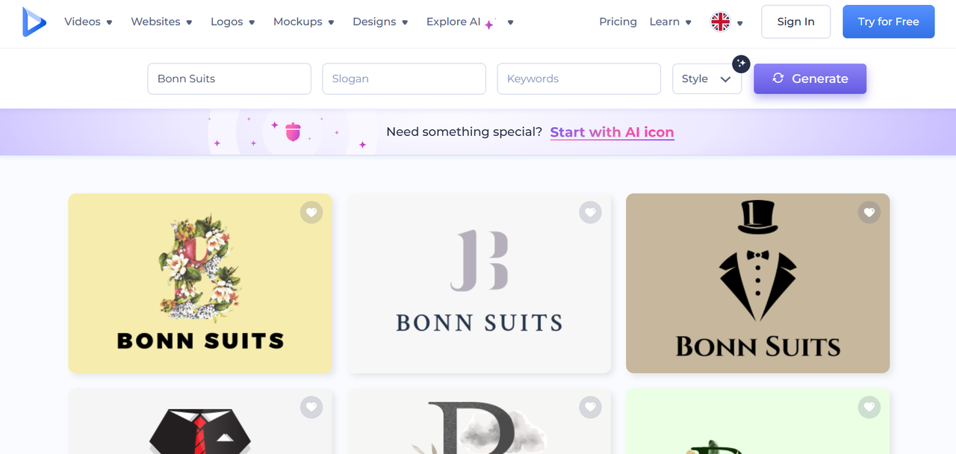The height and width of the screenshot is (454, 956).
Task: Favorite the floral B logo design
Action: pos(311,213)
